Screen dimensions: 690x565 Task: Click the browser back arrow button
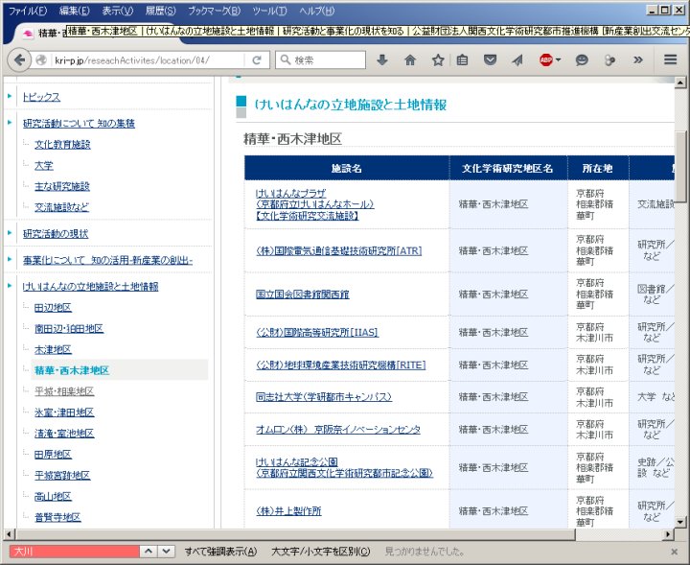(x=20, y=59)
